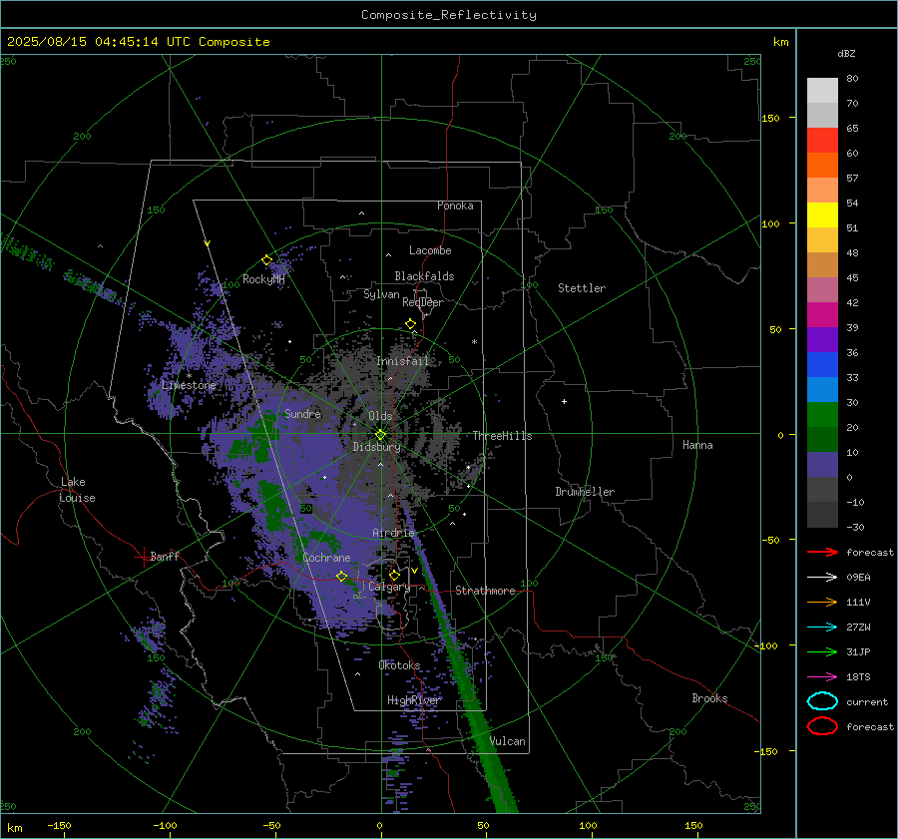Click the Vulcan town label
The width and height of the screenshot is (898, 839).
(508, 741)
